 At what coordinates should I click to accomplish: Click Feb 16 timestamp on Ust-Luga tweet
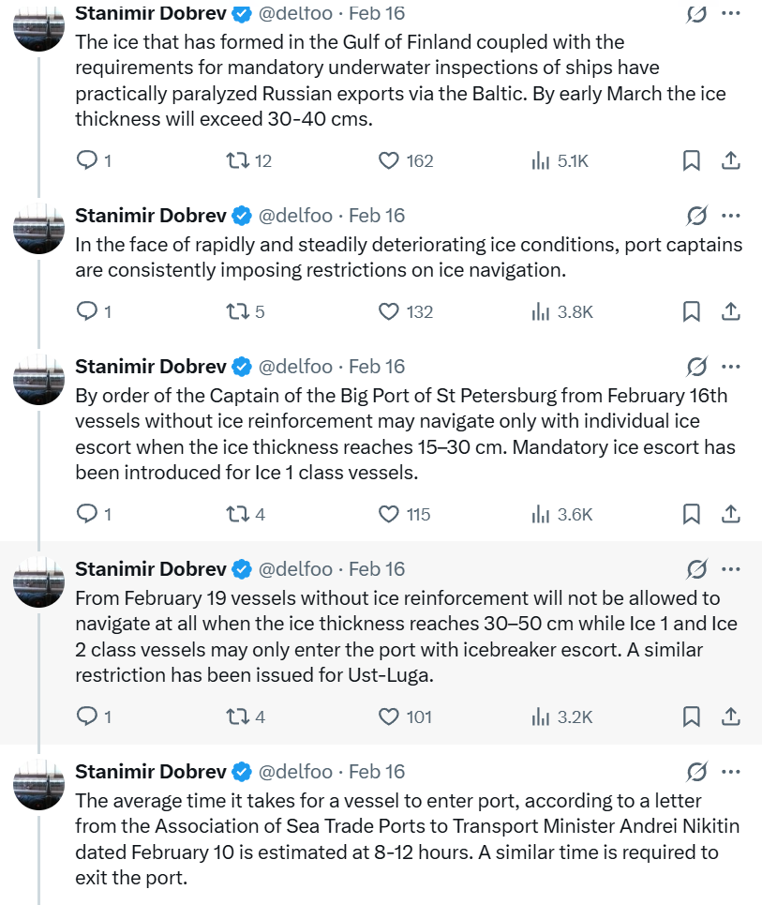coord(377,569)
